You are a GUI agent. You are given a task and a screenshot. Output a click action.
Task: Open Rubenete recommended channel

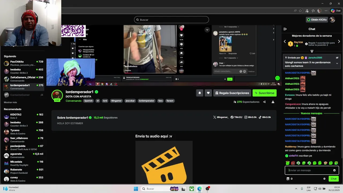24,171
